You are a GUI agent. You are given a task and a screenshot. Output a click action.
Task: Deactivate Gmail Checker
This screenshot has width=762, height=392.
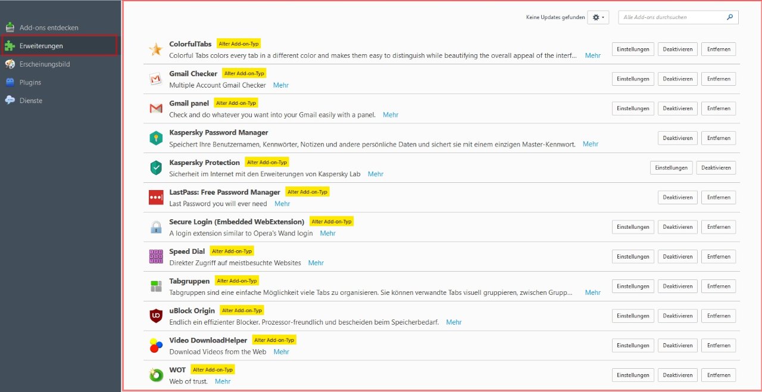(x=677, y=79)
